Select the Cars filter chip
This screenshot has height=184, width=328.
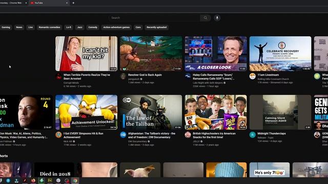138,27
